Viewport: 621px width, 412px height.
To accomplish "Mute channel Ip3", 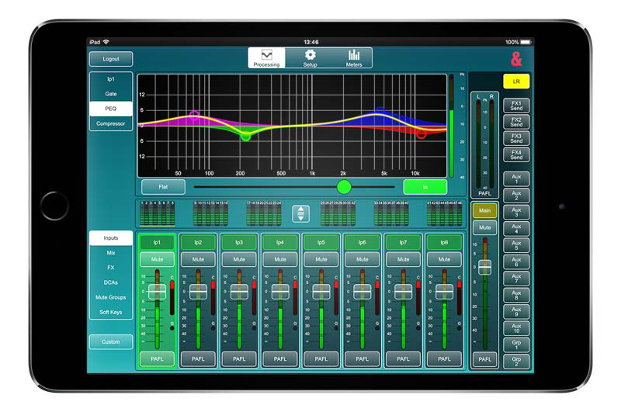I will (x=238, y=260).
